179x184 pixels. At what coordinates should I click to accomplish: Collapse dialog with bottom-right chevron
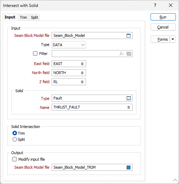175,180
